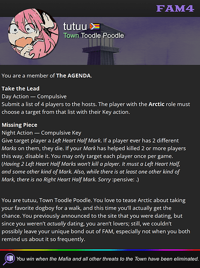The width and height of the screenshot is (200, 268).
Task: Click The AGENDA bold text
Action: (x=73, y=76)
